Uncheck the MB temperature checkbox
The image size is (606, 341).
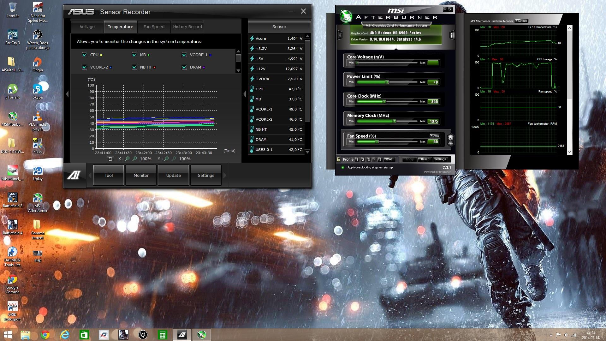[134, 55]
